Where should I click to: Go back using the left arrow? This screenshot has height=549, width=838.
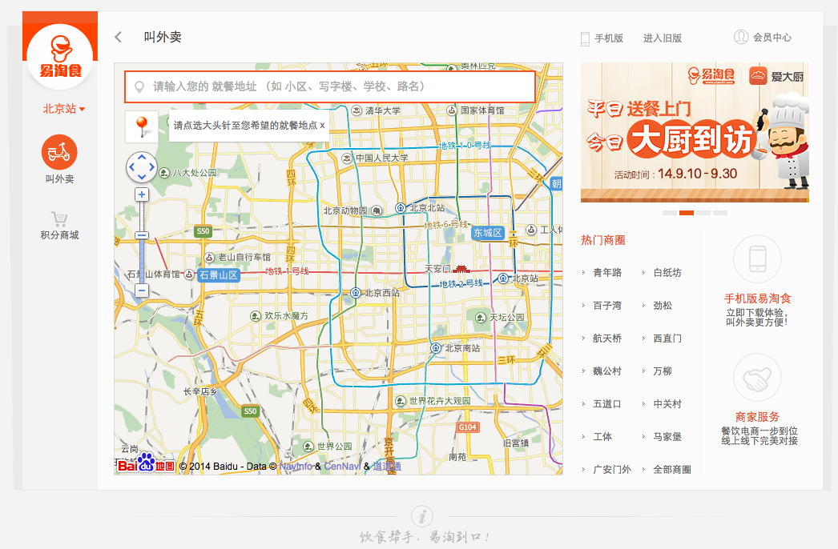click(118, 37)
